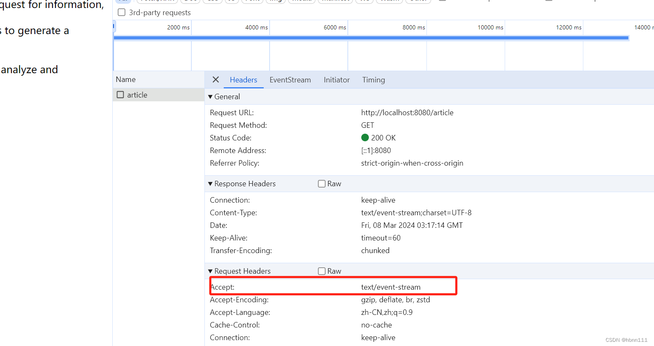Select the article request row
This screenshot has width=654, height=346.
159,95
